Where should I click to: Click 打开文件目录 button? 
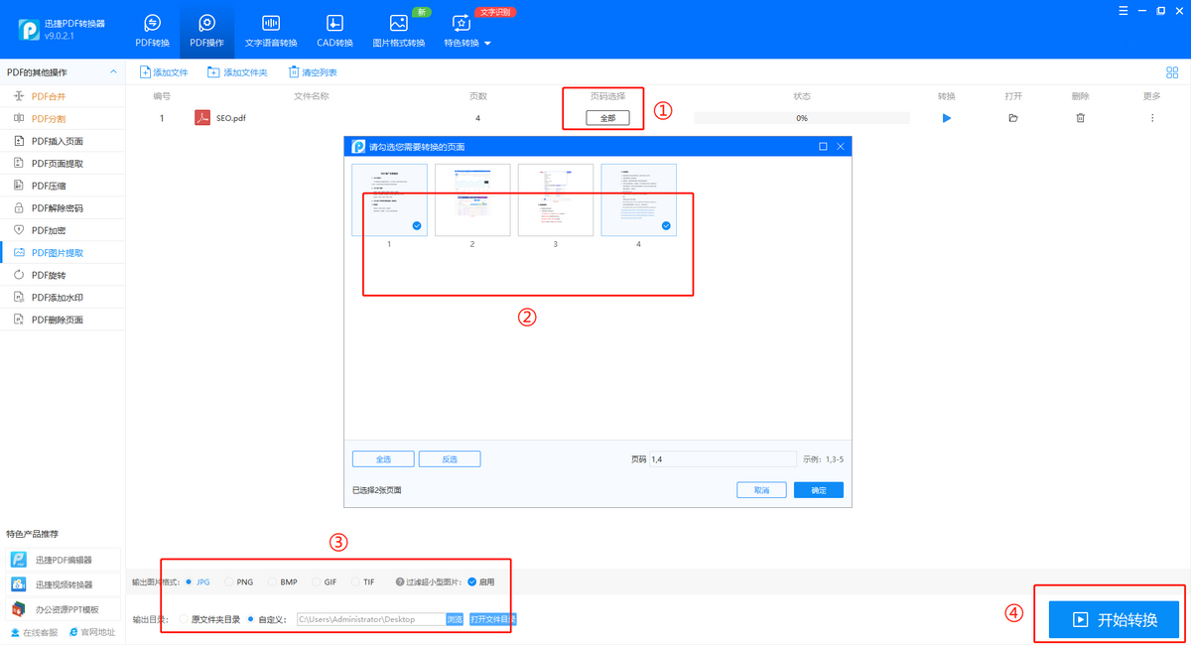tap(493, 619)
